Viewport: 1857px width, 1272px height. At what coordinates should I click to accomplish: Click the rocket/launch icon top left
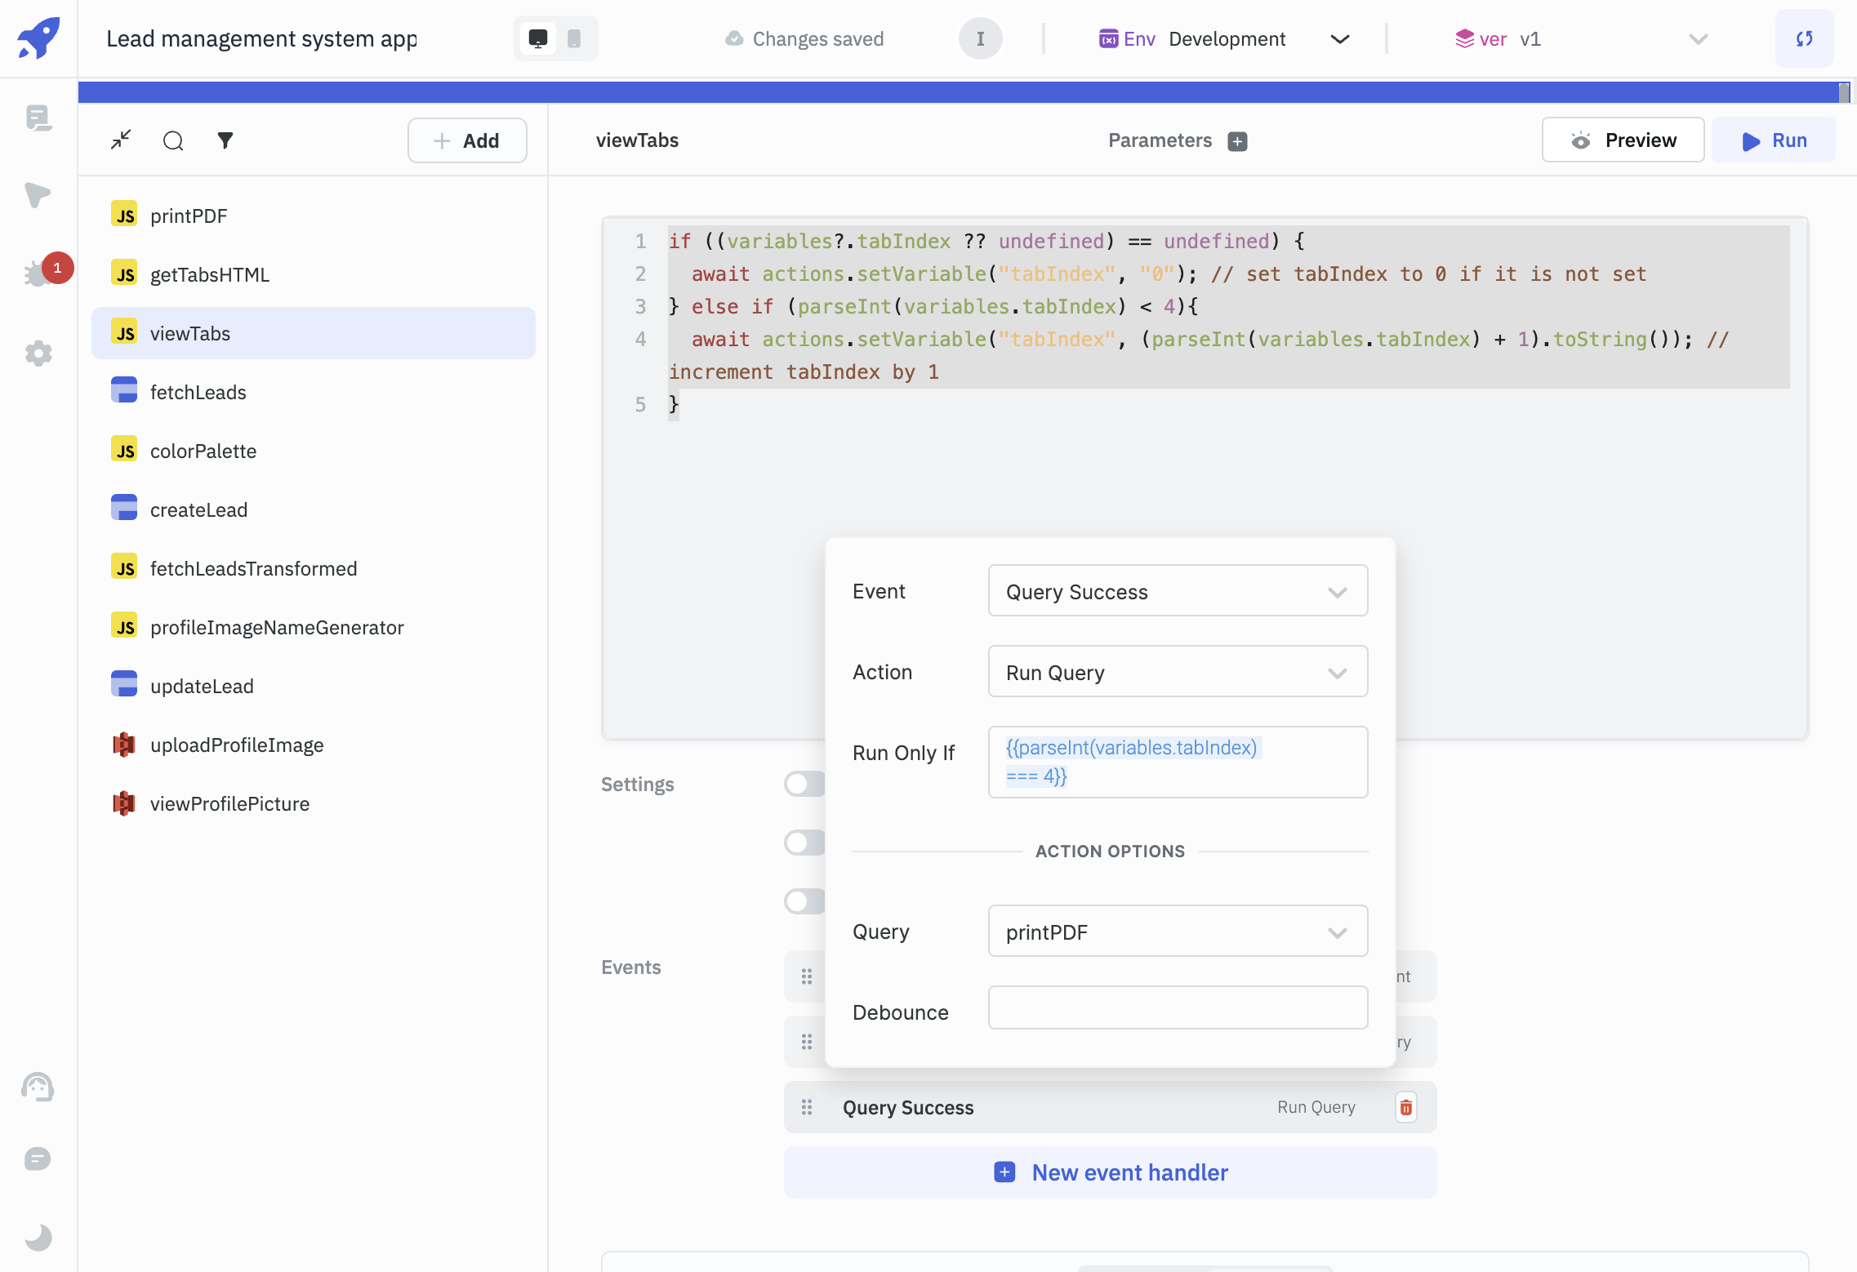coord(38,38)
